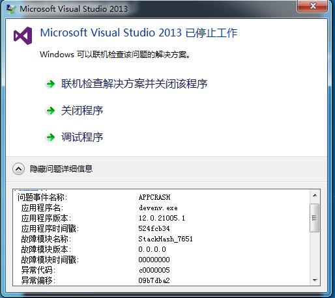Click the details scrollbar up arrow
Image resolution: width=335 pixels, height=298 pixels.
click(x=315, y=195)
